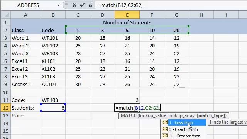Click cell 'Excel 2'
This screenshot has height=139, width=247.
tap(26, 69)
